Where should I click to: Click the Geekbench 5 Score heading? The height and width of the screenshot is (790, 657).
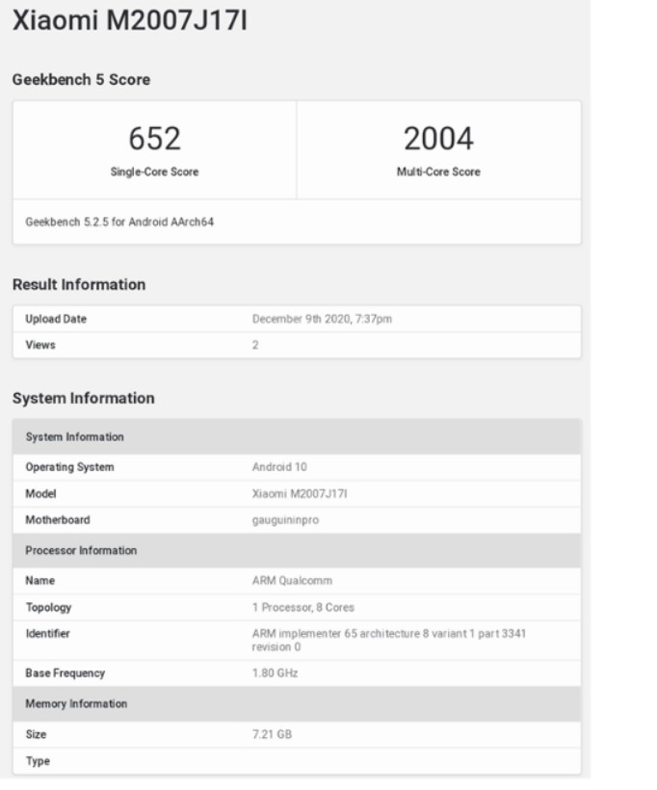[81, 80]
